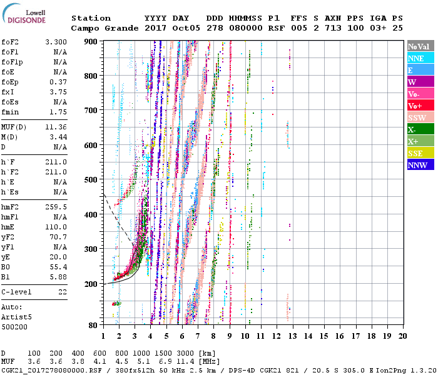Click the hmE value 110.0
This screenshot has width=438, height=375.
pyautogui.click(x=56, y=227)
